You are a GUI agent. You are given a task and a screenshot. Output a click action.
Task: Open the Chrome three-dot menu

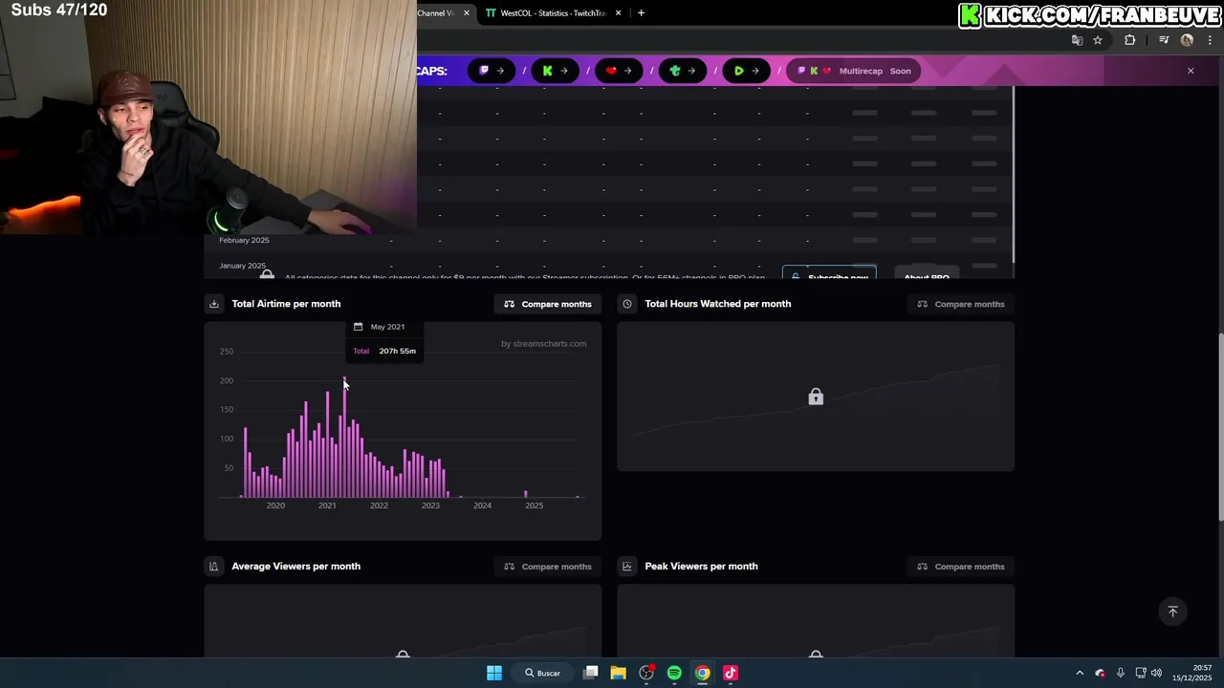1211,40
